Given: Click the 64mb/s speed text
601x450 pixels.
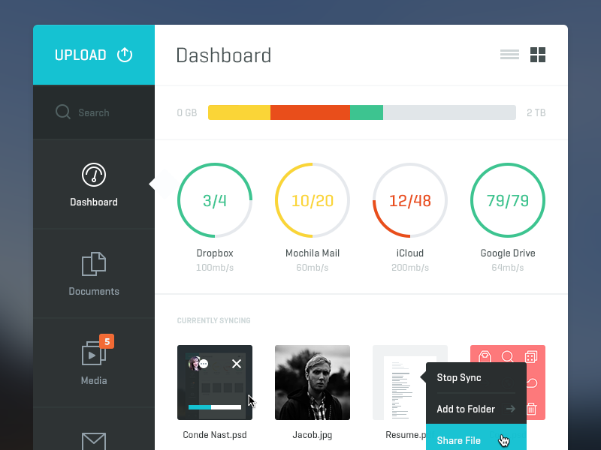Looking at the screenshot, I should point(508,268).
